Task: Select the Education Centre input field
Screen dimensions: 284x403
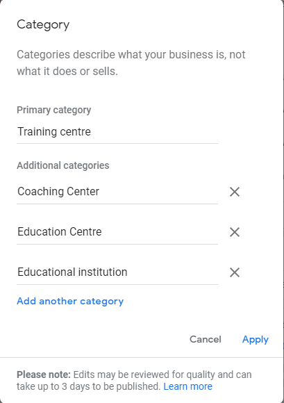Action: click(x=117, y=232)
